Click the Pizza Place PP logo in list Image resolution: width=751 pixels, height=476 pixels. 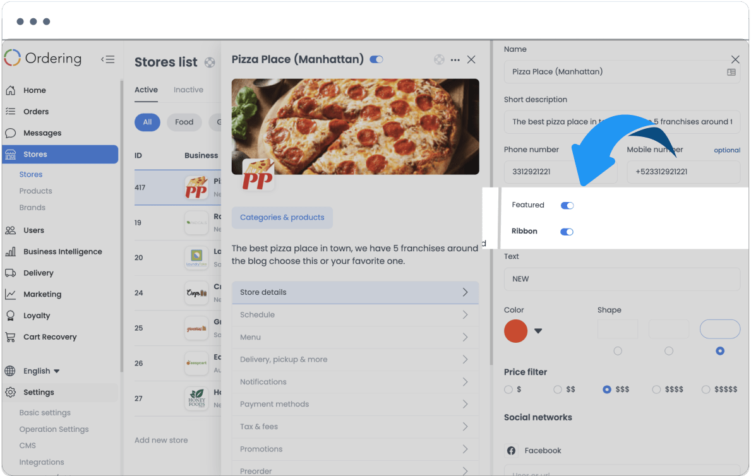tap(196, 187)
